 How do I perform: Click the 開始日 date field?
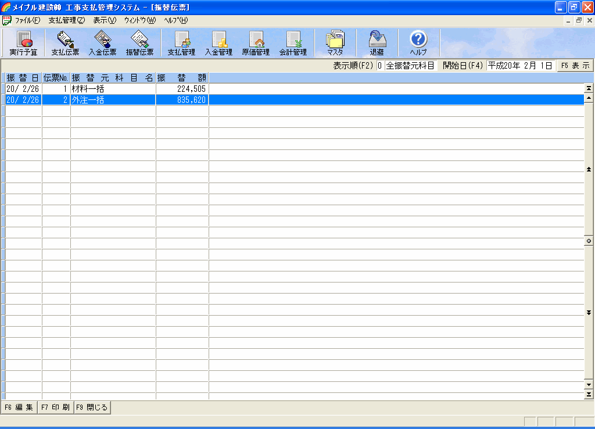[520, 66]
